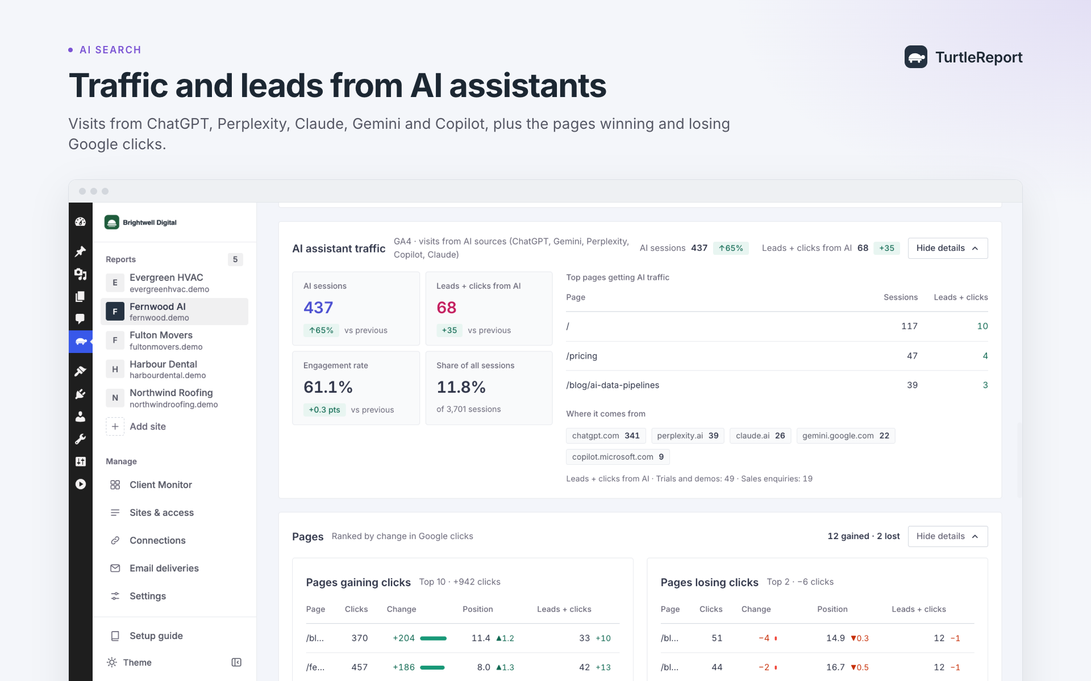Click the claude.ai 26 source chip
The height and width of the screenshot is (681, 1091).
[x=760, y=436]
